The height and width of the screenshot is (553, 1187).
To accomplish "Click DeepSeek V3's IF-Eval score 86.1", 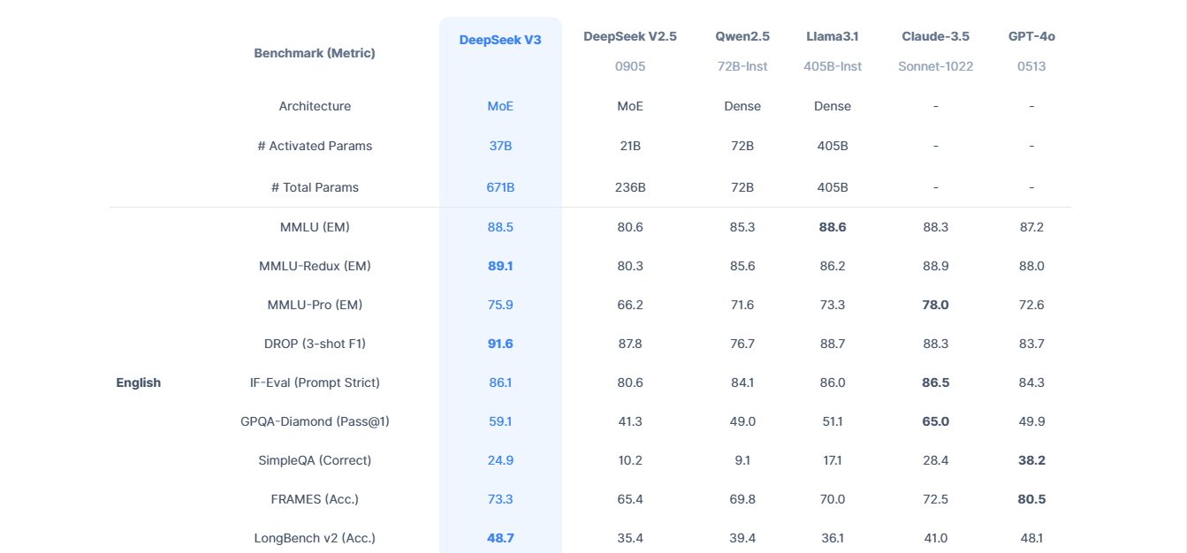I will (x=500, y=383).
